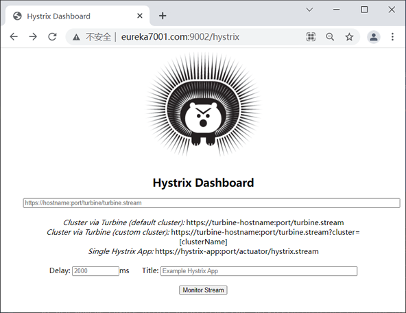This screenshot has width=406, height=313.
Task: Open the user profile avatar
Action: (373, 37)
